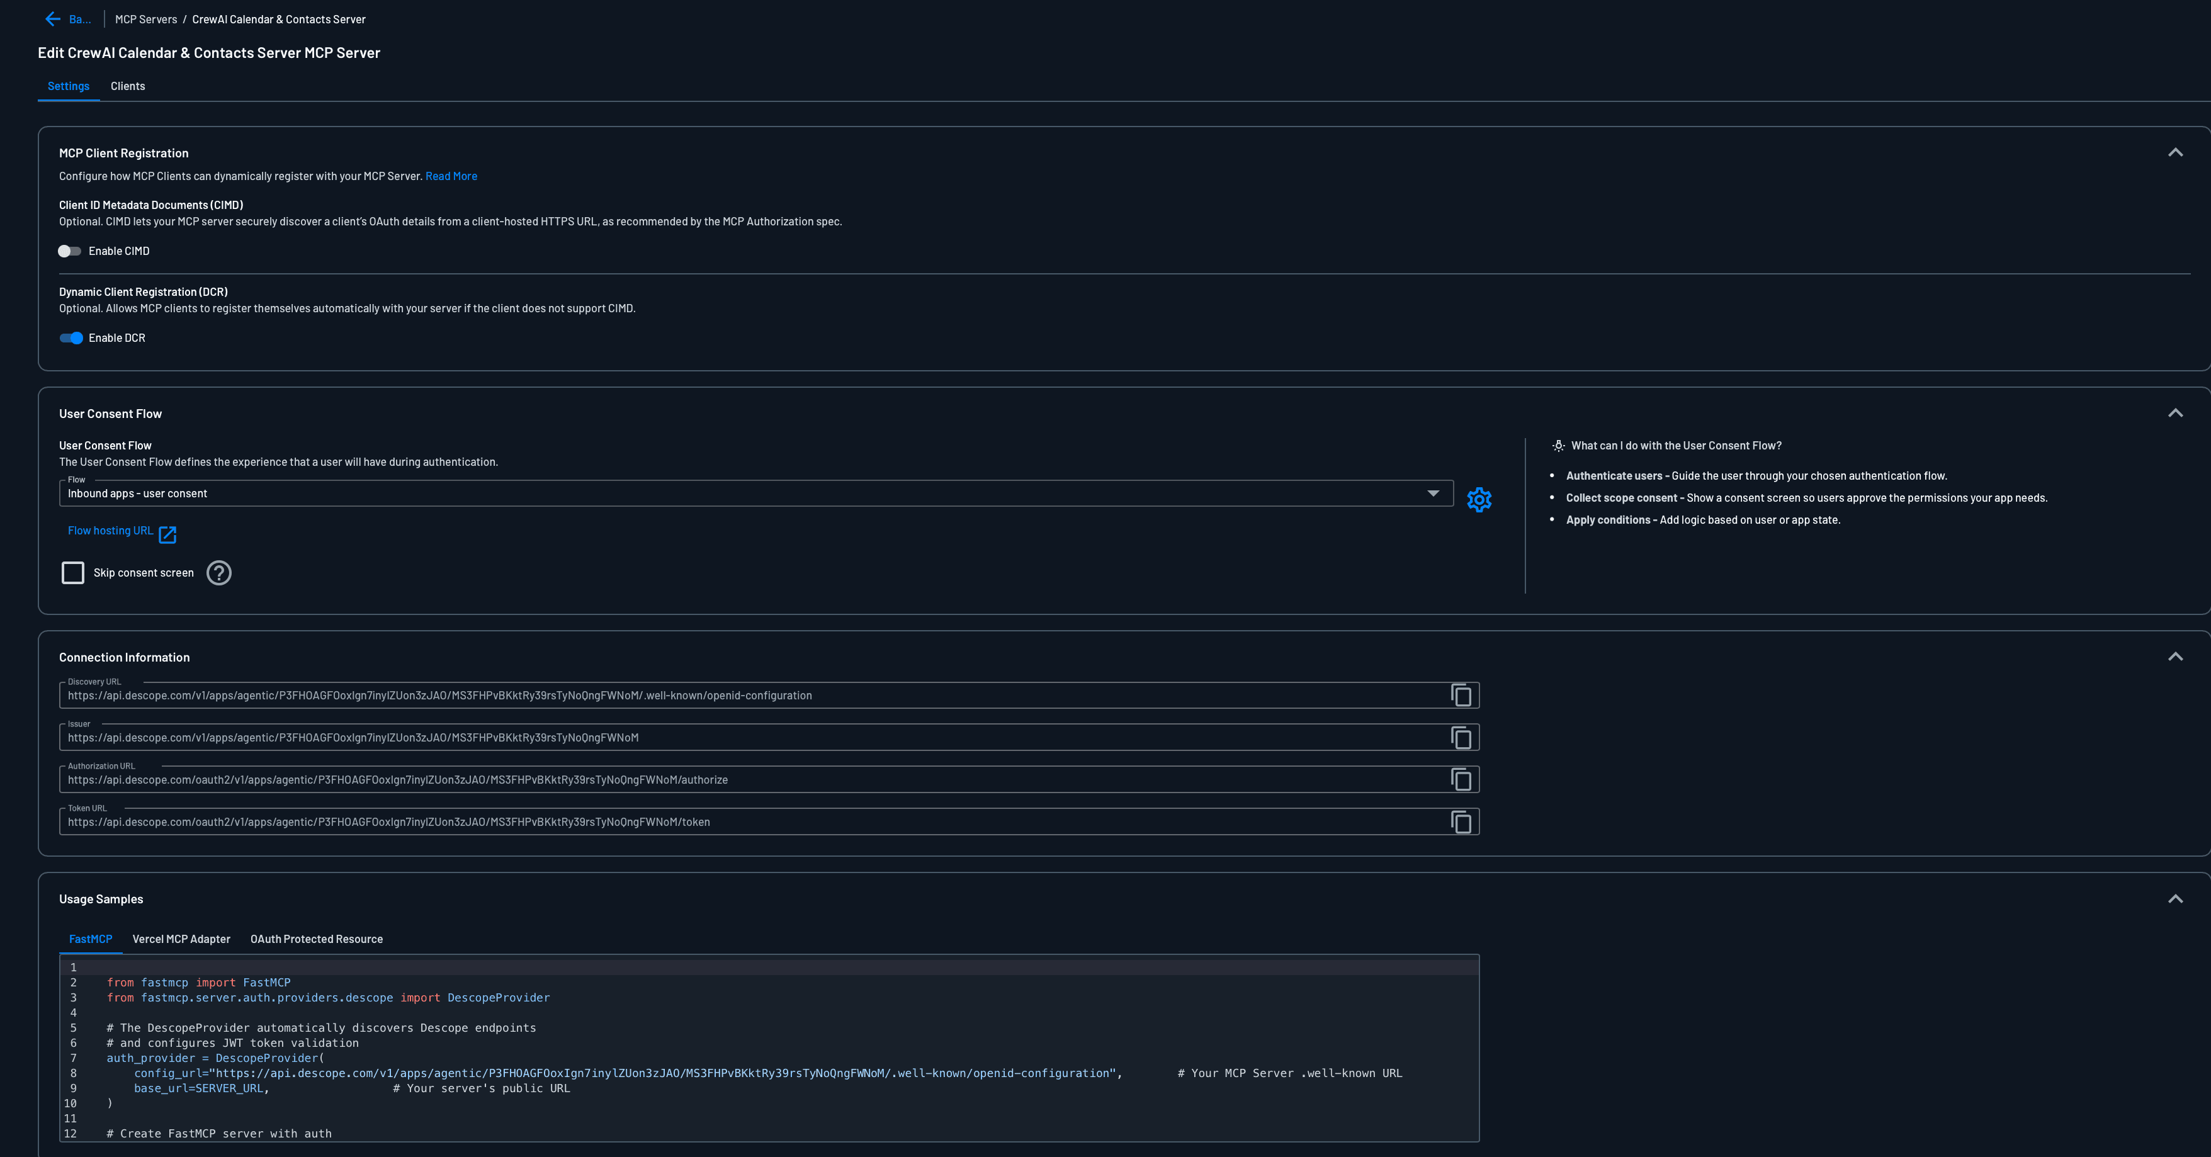Disable the Enable DCR switch
The image size is (2211, 1157).
coord(71,338)
